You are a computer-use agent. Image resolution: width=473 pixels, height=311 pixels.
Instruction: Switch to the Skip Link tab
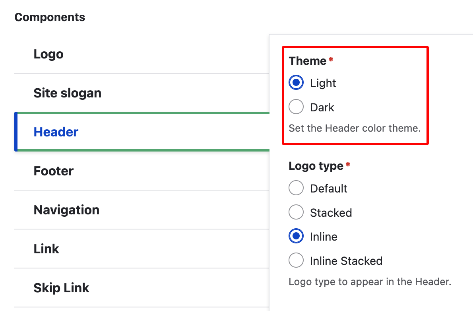62,288
